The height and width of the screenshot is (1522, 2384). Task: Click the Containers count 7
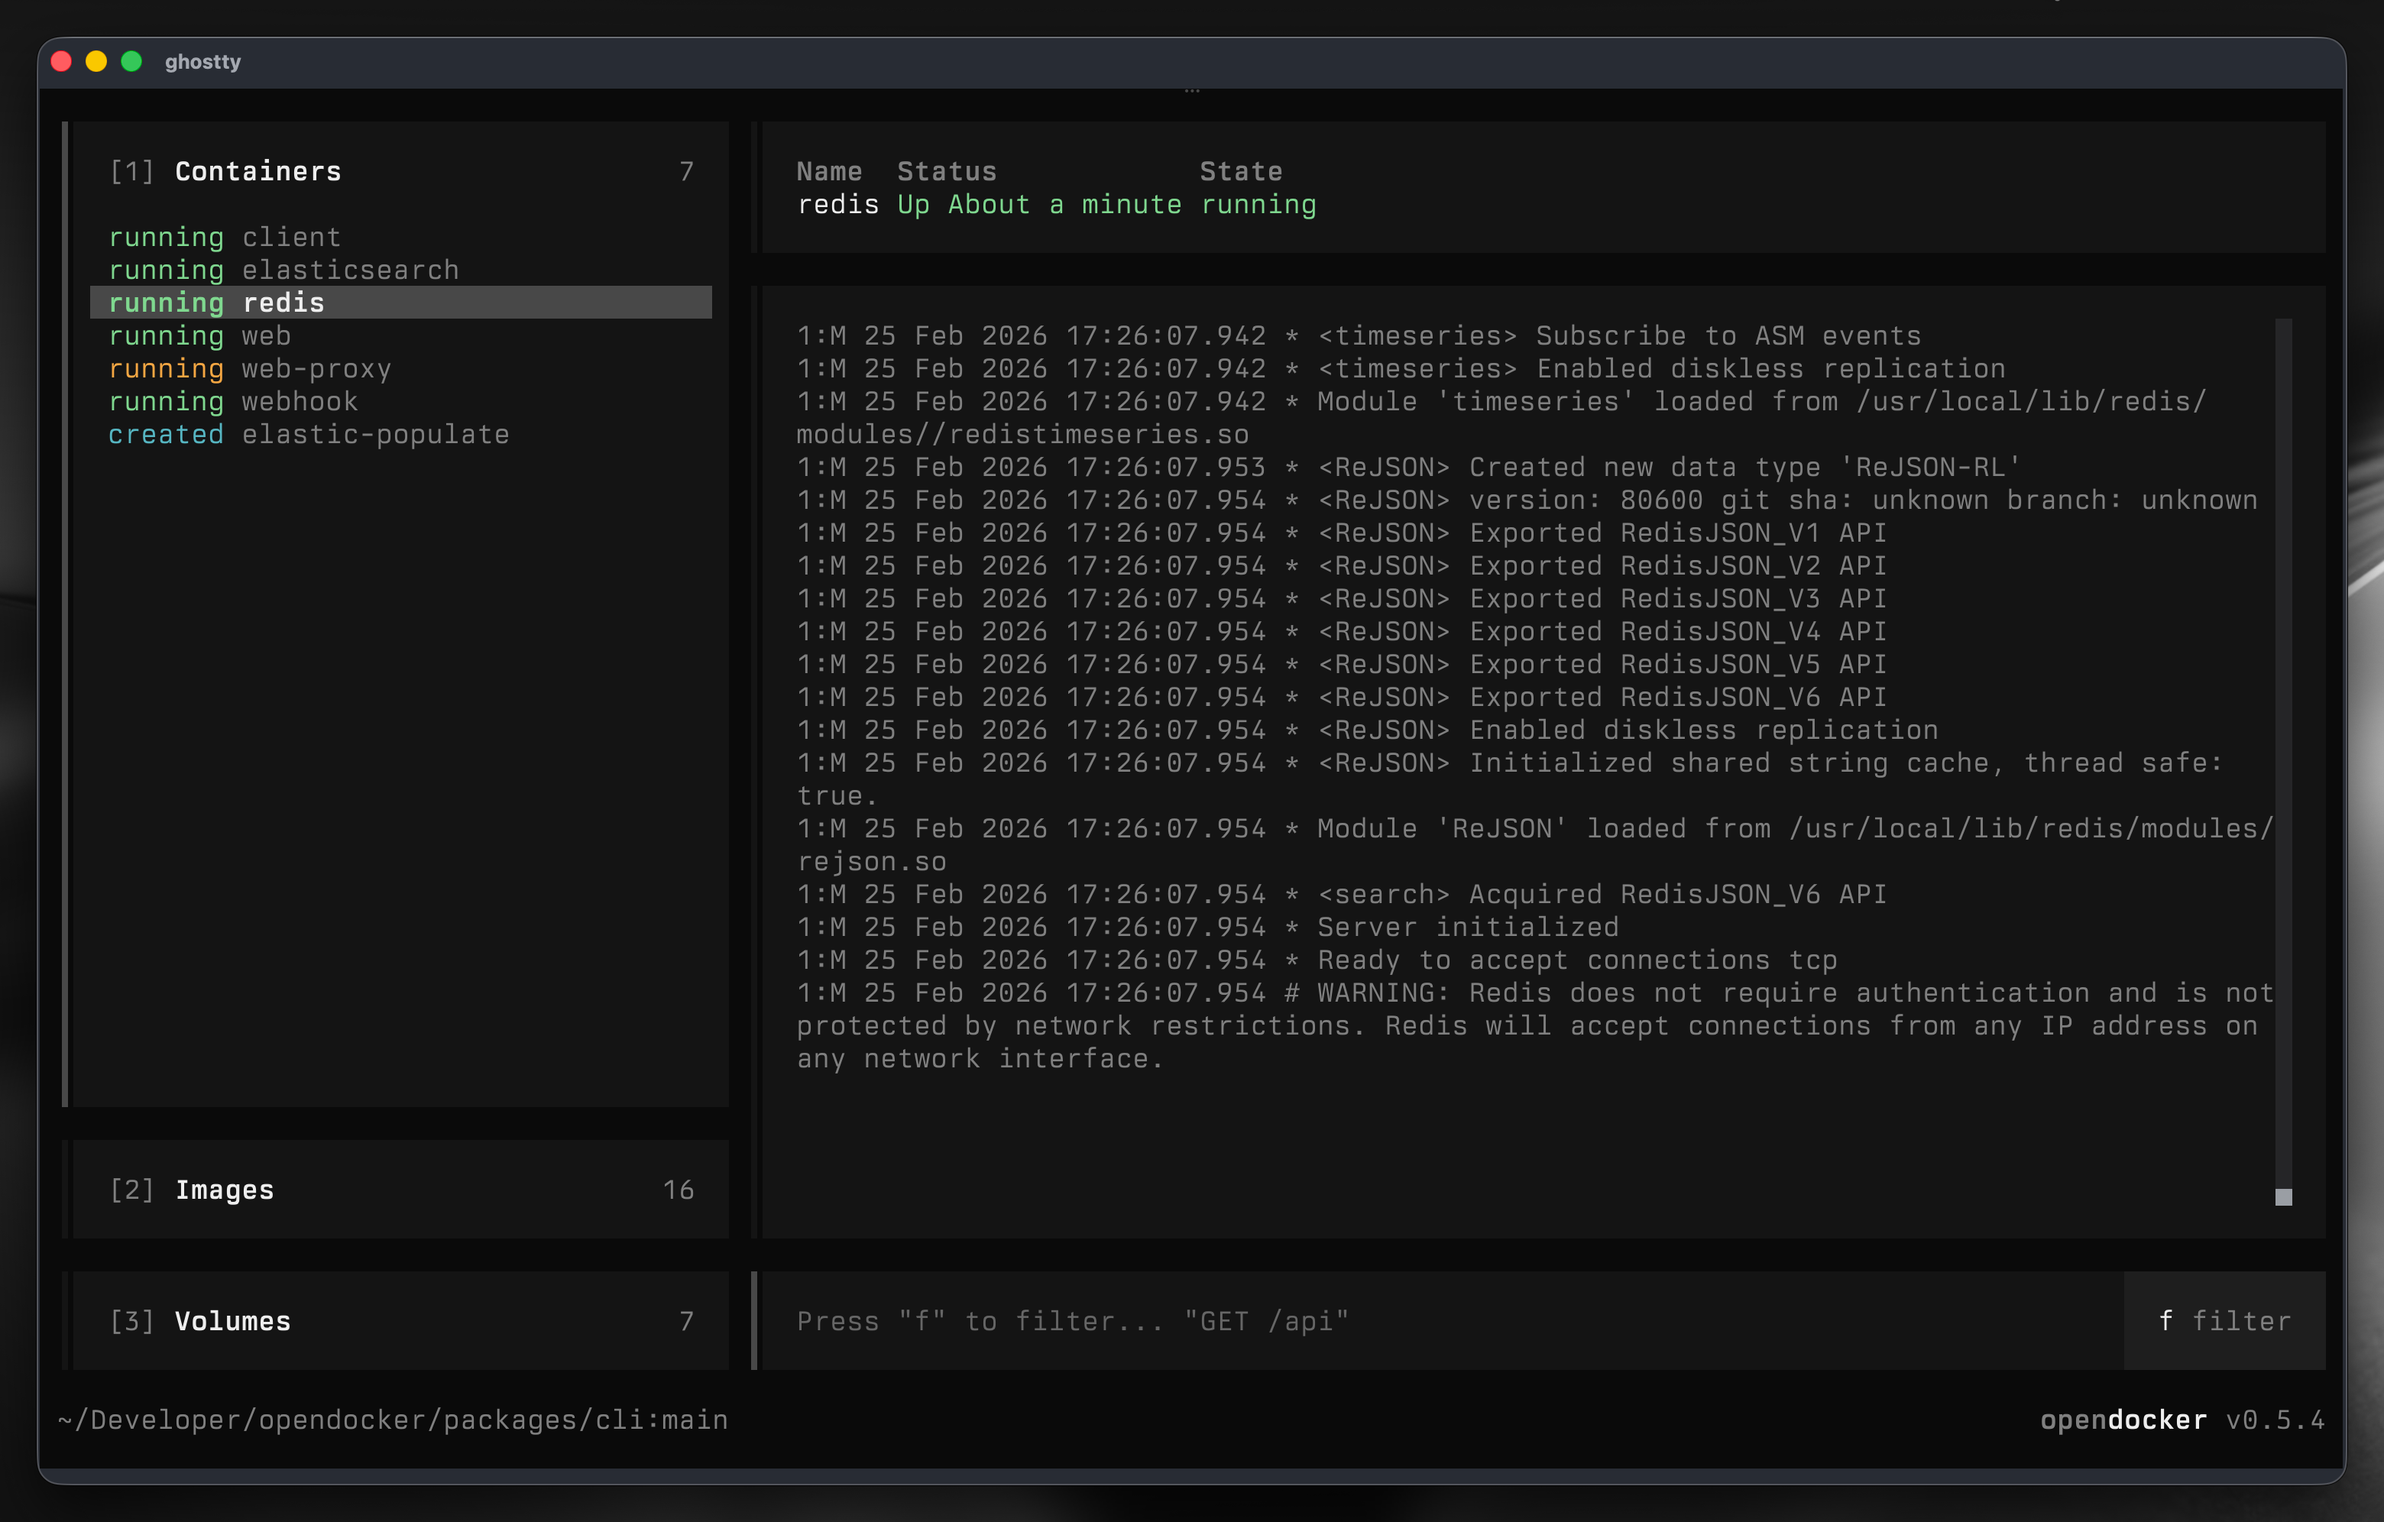point(686,171)
